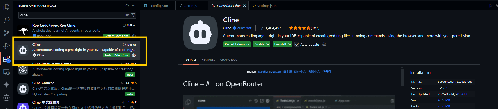The height and width of the screenshot is (109, 498).
Task: Click the identifier saoudrizwan.claude-dev value
Action: (455, 82)
